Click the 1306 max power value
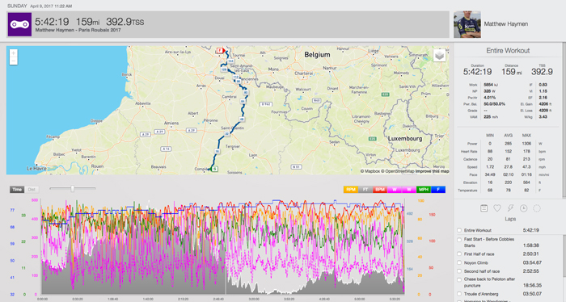This screenshot has width=566, height=302. [526, 144]
